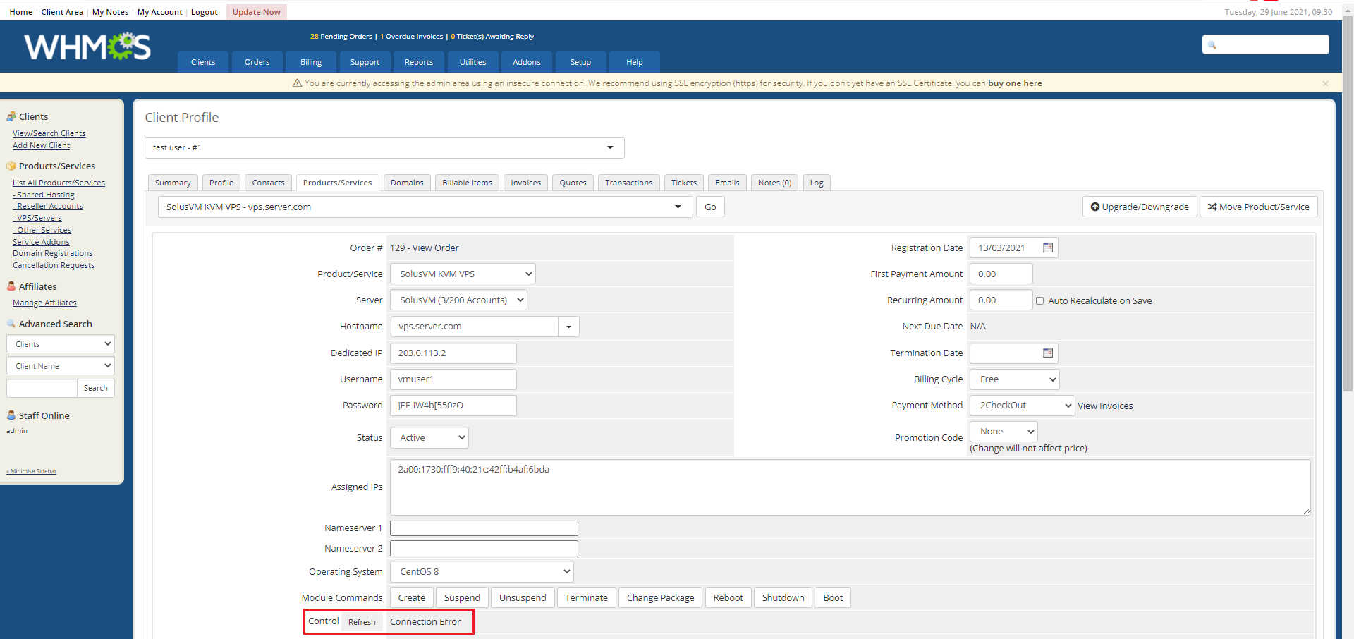
Task: Open the Termination Date calendar picker
Action: tap(1048, 353)
